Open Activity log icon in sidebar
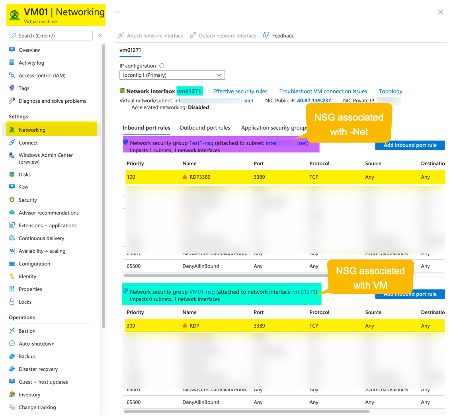Viewport: 453px width, 418px height. (12, 63)
